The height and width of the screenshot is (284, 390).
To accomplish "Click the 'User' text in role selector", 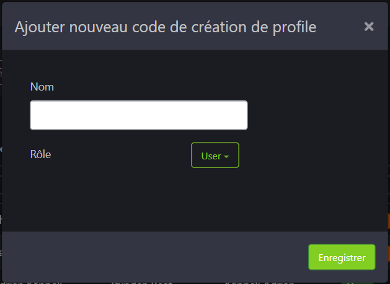I will pos(211,156).
